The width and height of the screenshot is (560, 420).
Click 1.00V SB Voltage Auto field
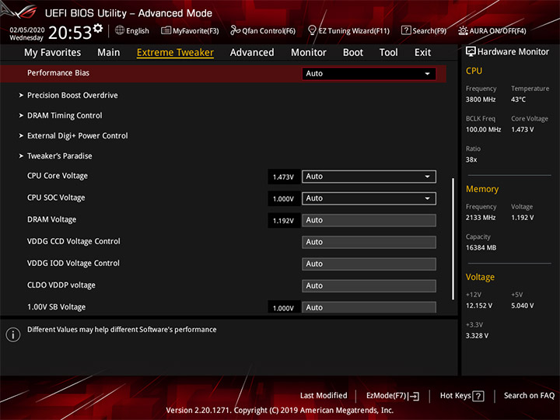point(369,307)
